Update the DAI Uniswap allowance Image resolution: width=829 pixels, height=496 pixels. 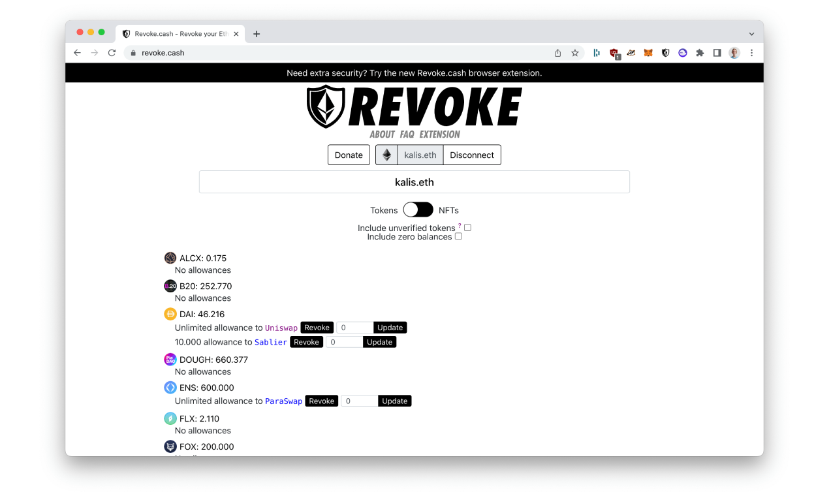390,328
